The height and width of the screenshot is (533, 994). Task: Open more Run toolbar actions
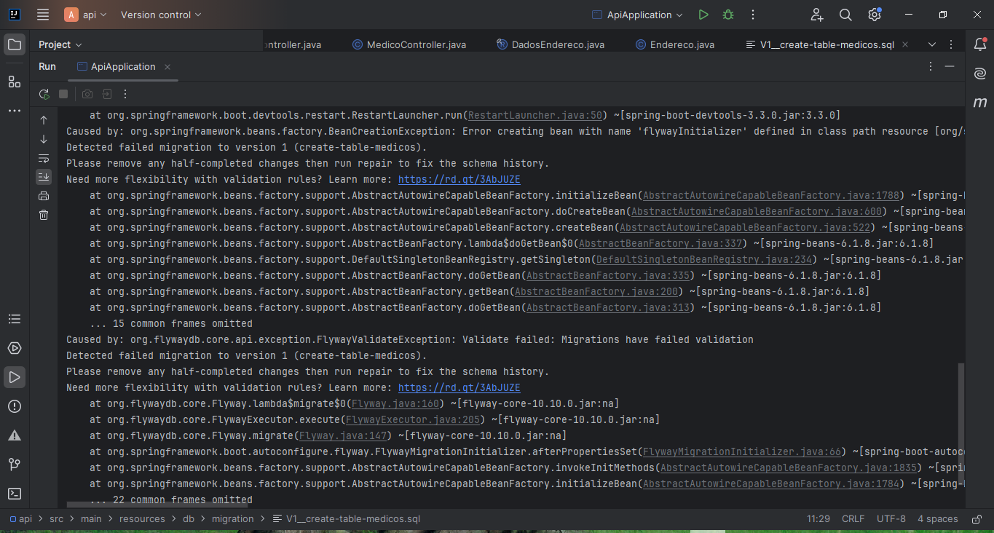(x=125, y=94)
